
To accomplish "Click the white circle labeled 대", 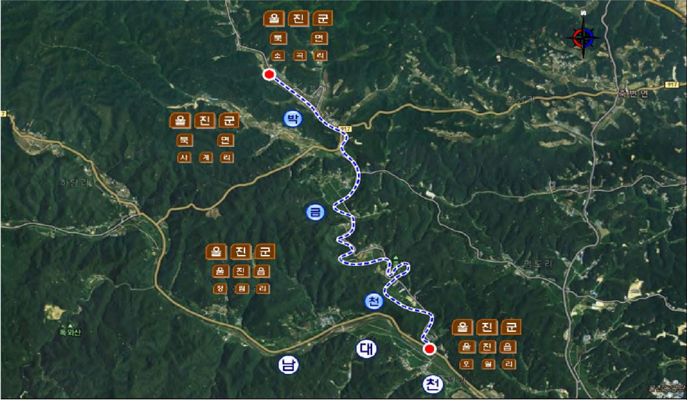I will (x=367, y=349).
